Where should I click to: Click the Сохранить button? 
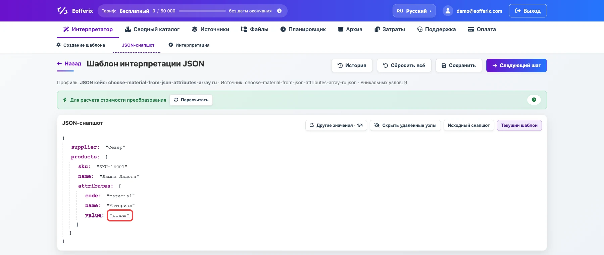[459, 65]
